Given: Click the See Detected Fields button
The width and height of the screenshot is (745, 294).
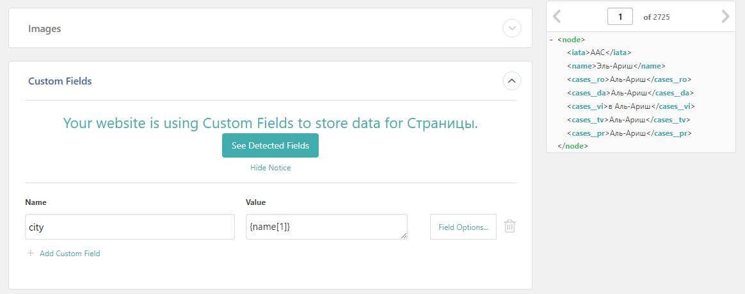Looking at the screenshot, I should (270, 145).
